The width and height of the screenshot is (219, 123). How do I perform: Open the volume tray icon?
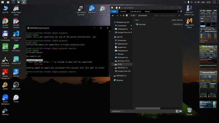(x=192, y=2)
